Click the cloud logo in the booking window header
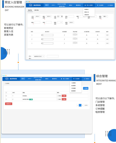Image resolution: width=116 pixels, height=143 pixels. pyautogui.click(x=30, y=5)
